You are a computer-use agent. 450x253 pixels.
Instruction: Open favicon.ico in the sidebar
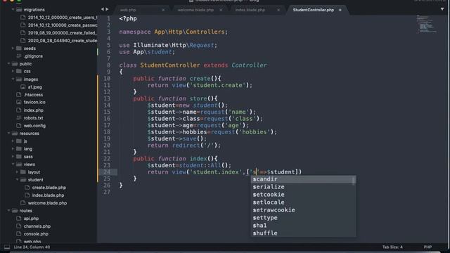[x=34, y=103]
